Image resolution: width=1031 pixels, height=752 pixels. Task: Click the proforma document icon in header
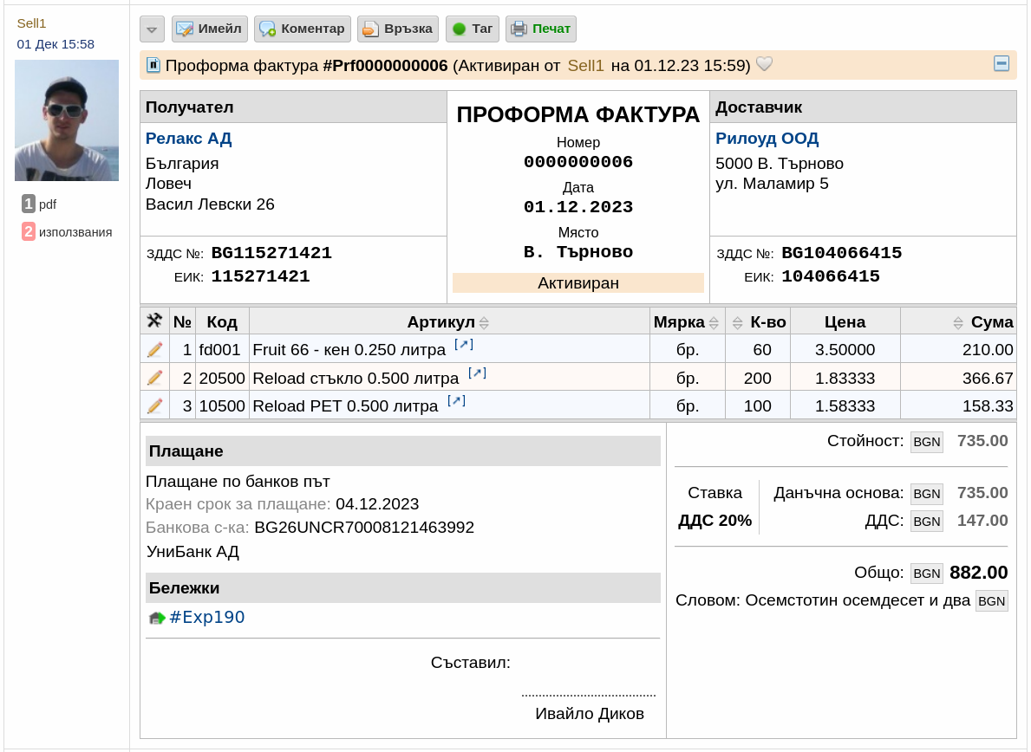pos(153,65)
